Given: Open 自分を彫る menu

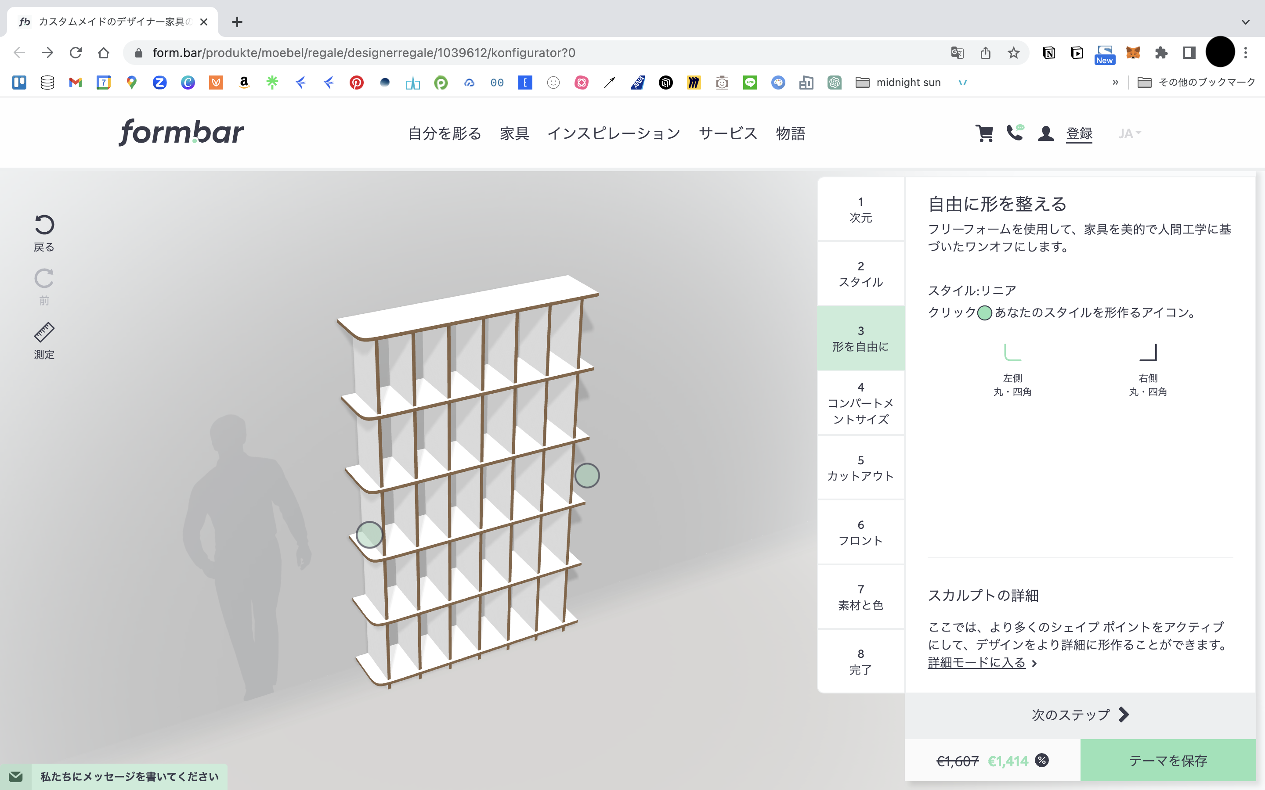Looking at the screenshot, I should (x=445, y=134).
